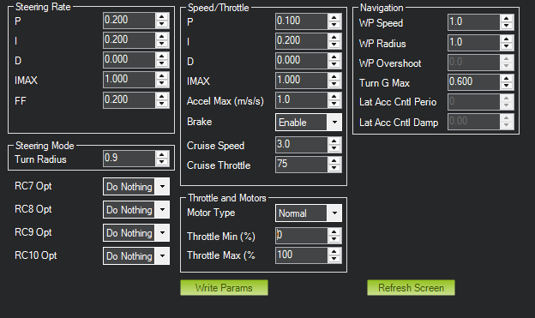This screenshot has width=535, height=318.
Task: Increase Turn Radius with up arrow
Action: click(162, 155)
